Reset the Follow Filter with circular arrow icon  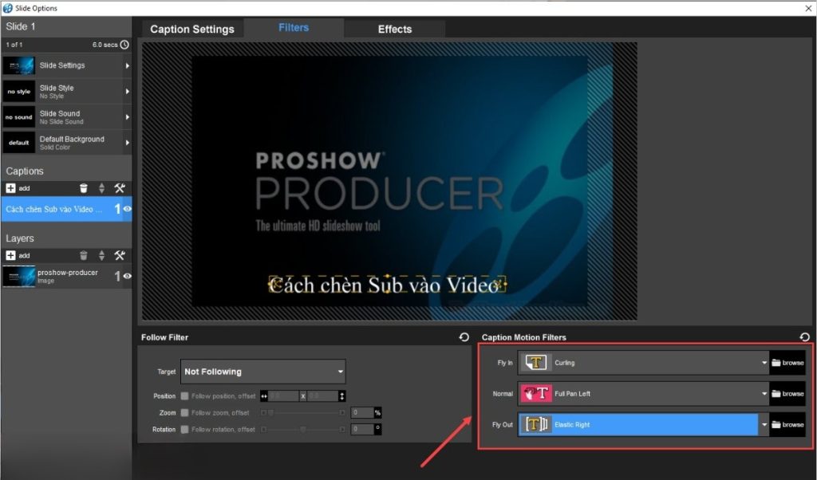pyautogui.click(x=464, y=337)
